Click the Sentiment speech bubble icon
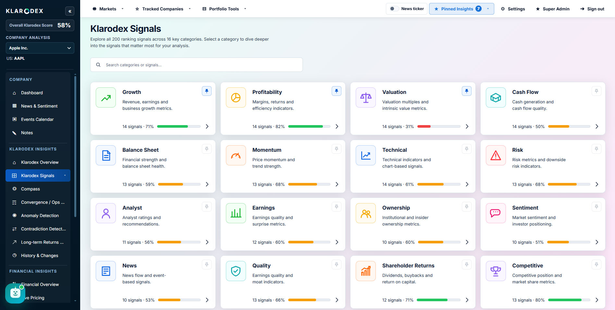Image resolution: width=615 pixels, height=310 pixels. pos(496,213)
